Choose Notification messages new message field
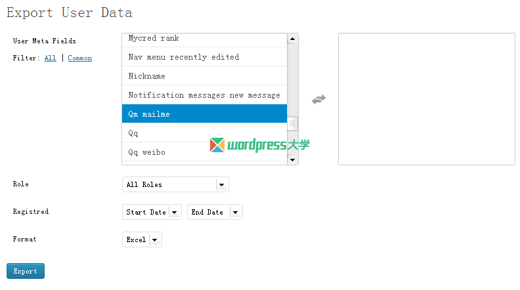This screenshot has height=290, width=520. pos(204,95)
